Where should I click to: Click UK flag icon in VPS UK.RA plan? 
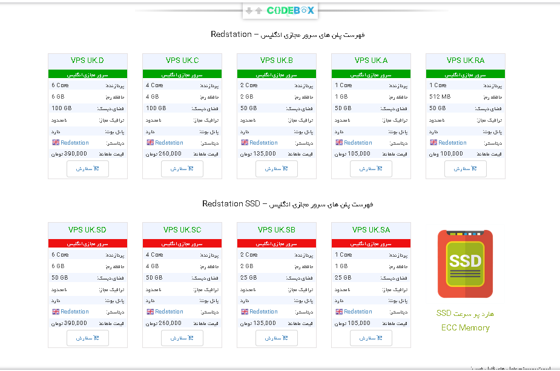(x=433, y=142)
